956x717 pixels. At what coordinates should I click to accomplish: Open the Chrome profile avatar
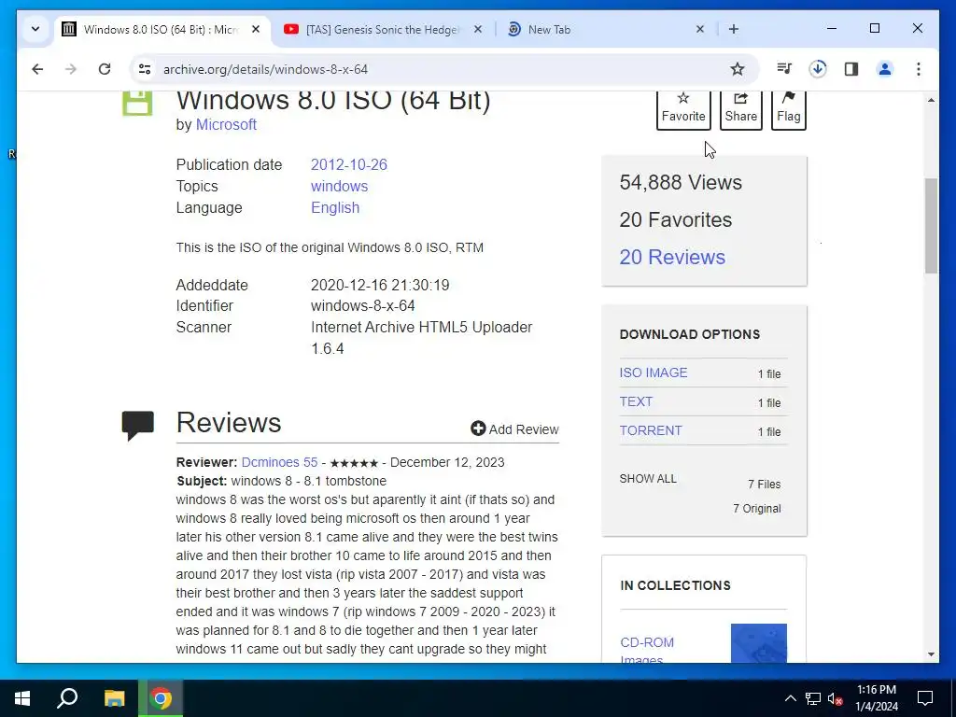885,69
